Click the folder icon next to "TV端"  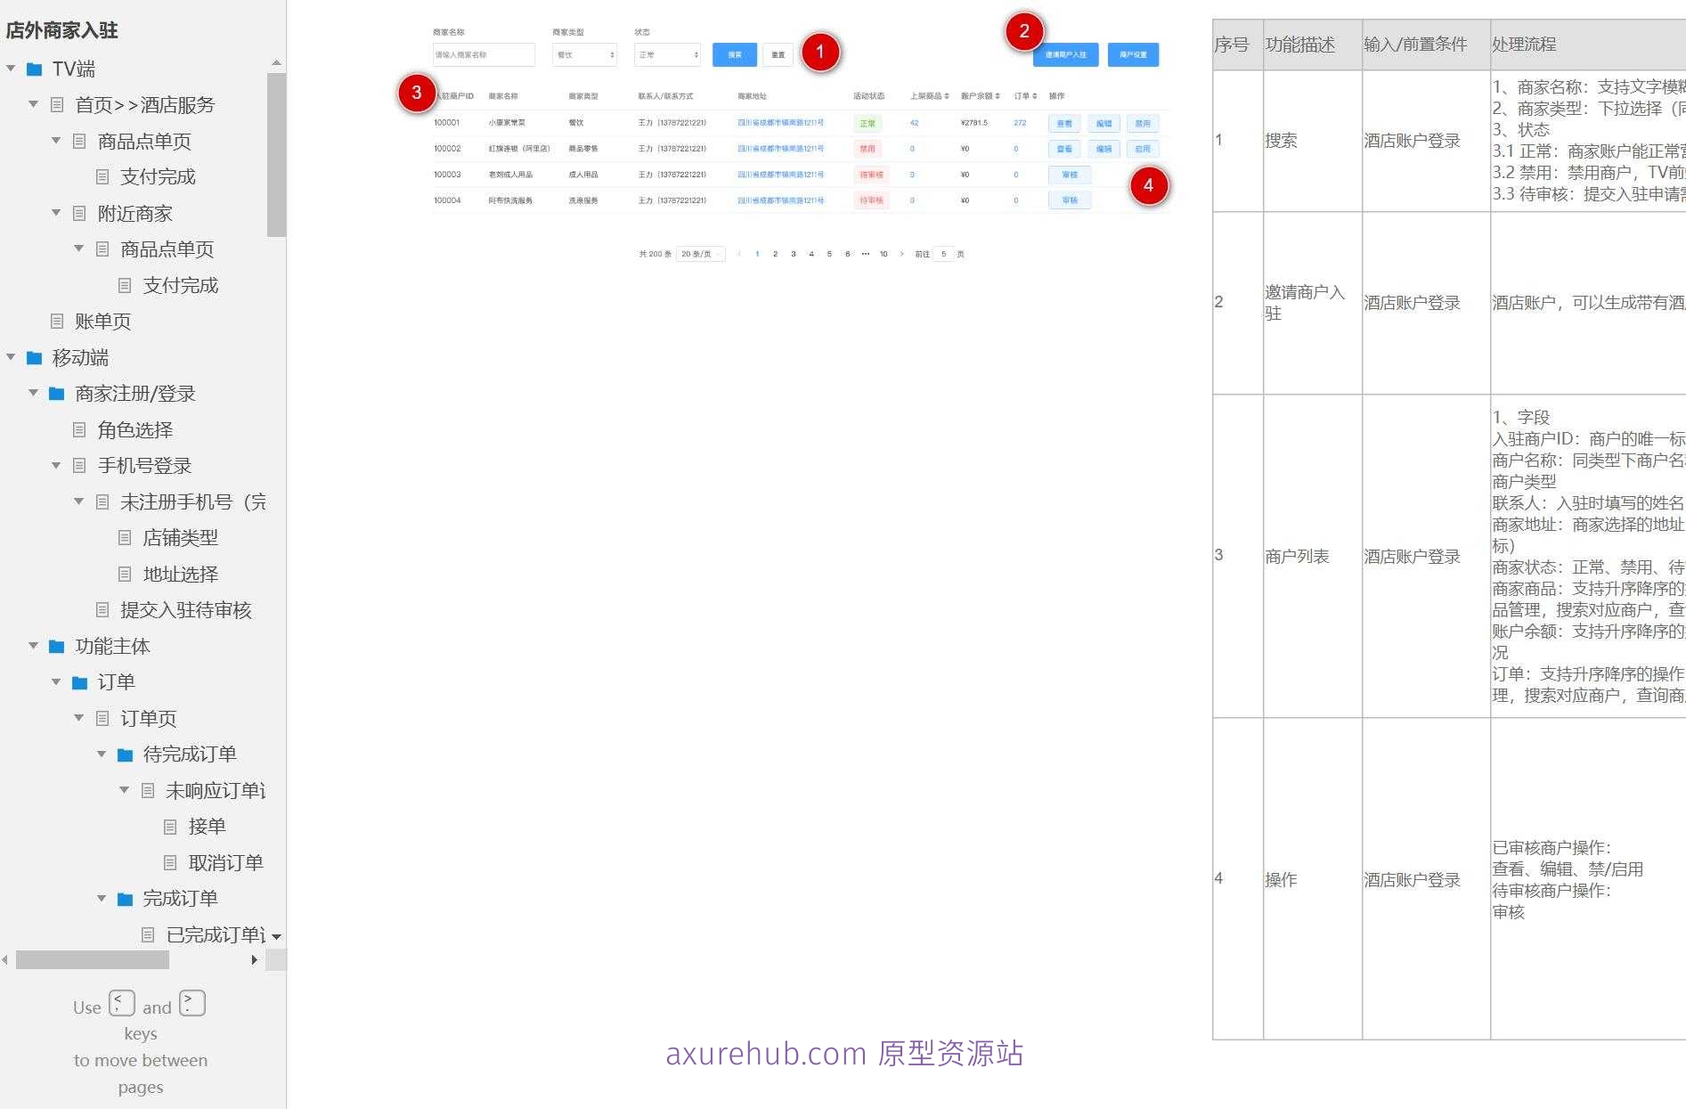(33, 68)
